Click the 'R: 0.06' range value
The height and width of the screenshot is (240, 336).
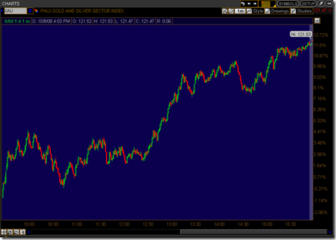click(164, 21)
